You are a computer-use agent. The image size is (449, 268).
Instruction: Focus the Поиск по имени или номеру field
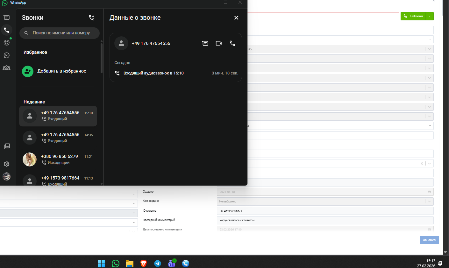click(x=60, y=33)
